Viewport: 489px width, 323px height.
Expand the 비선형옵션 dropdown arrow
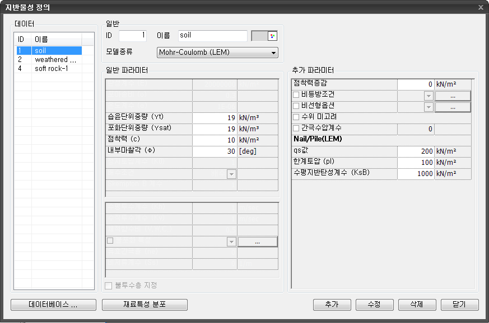[x=429, y=107]
